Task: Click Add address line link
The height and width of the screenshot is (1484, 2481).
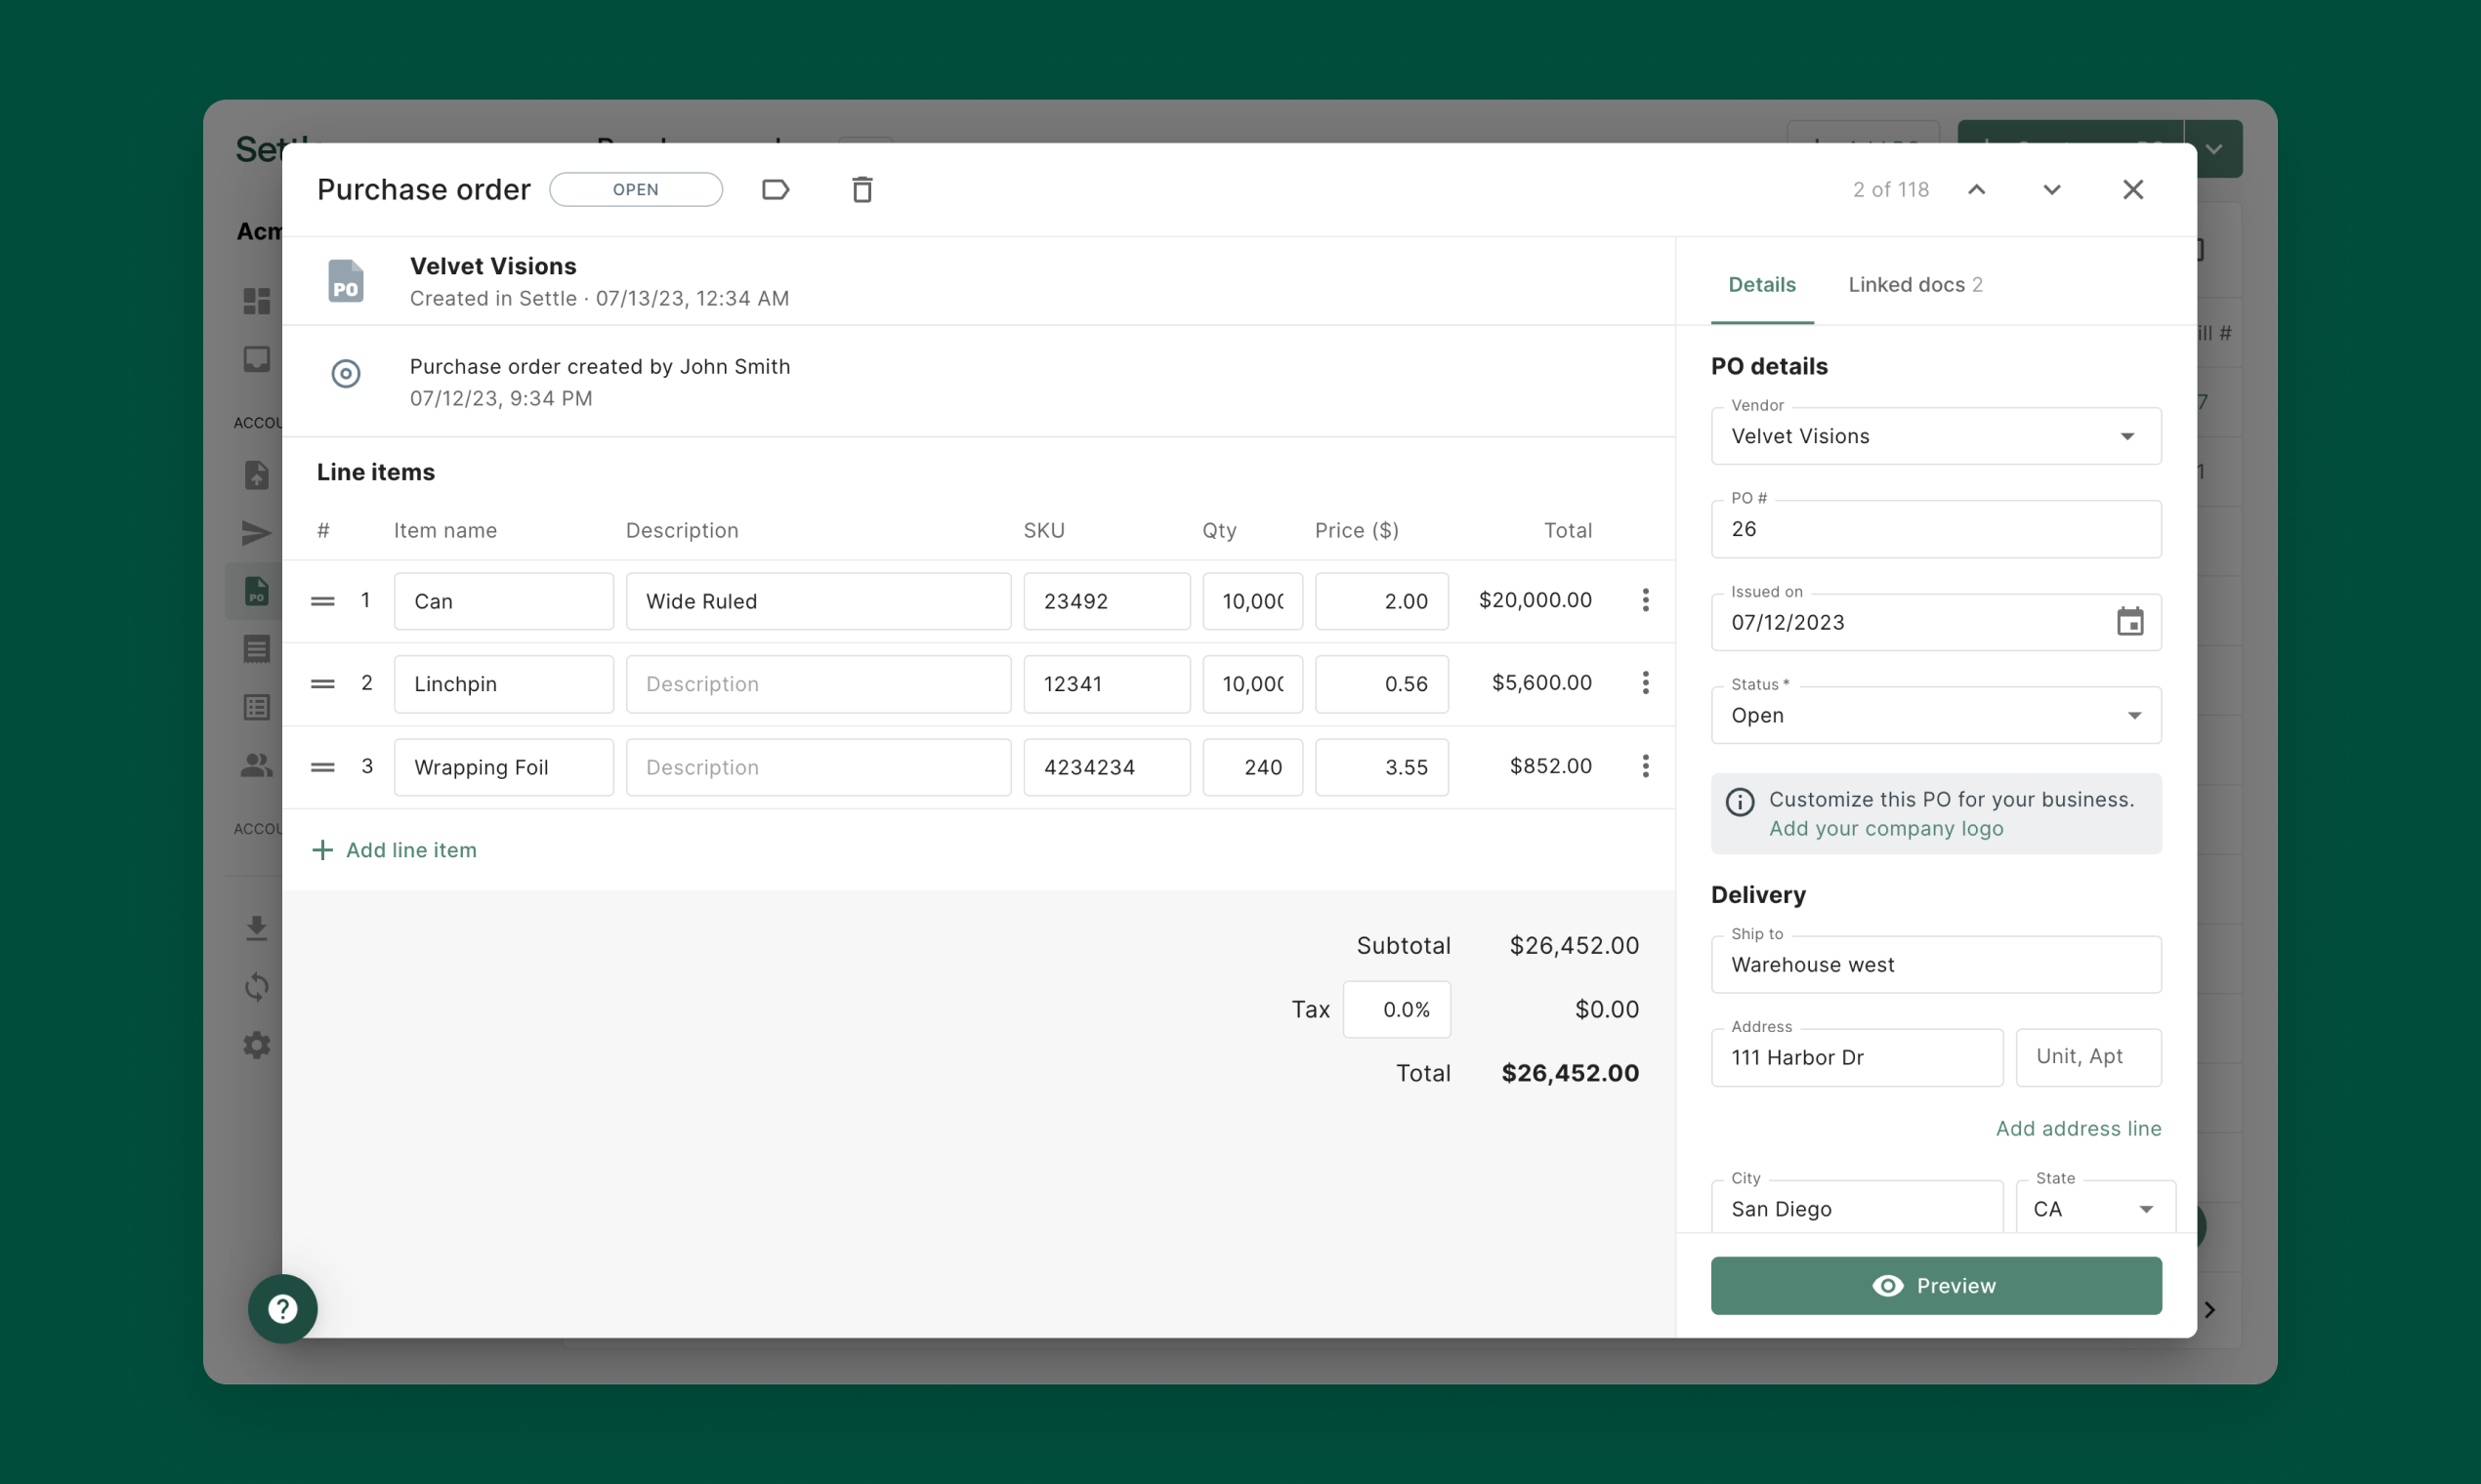Action: click(x=2078, y=1128)
